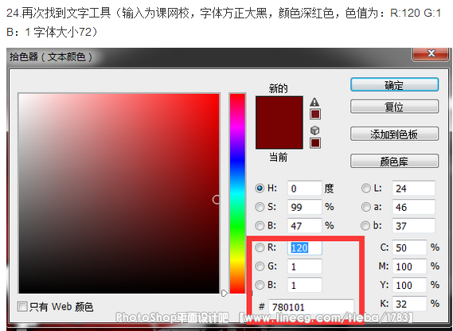Select the S saturation radio button
This screenshot has width=453, height=331.
click(260, 207)
